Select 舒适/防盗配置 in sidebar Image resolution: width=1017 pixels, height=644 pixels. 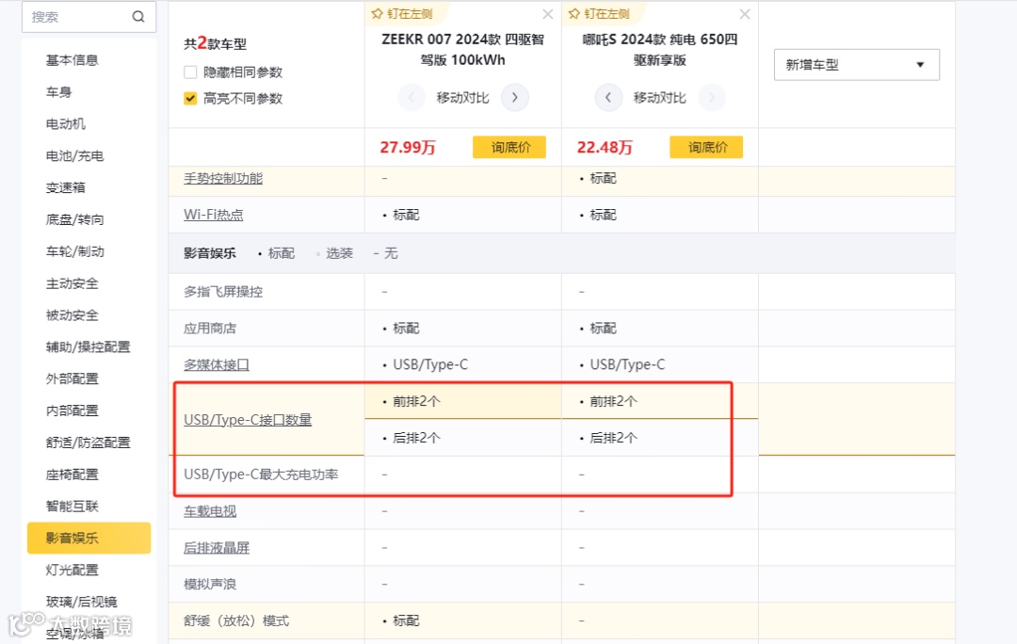pos(88,443)
